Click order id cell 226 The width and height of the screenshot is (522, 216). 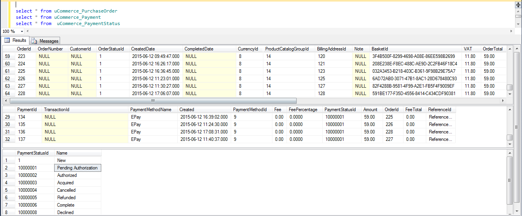pyautogui.click(x=25, y=79)
